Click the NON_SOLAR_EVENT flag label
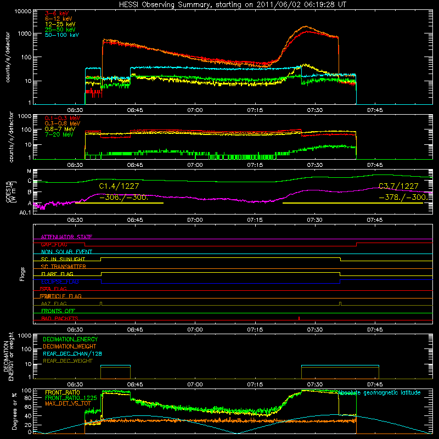 coord(66,252)
